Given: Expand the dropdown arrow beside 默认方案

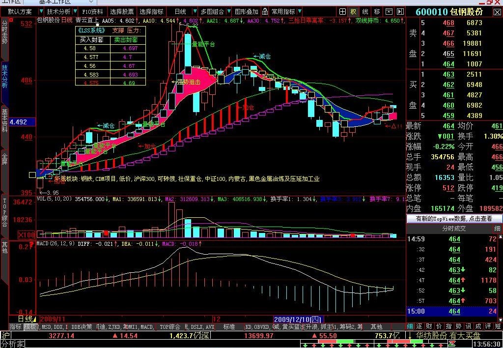Looking at the screenshot, I should click(41, 12).
